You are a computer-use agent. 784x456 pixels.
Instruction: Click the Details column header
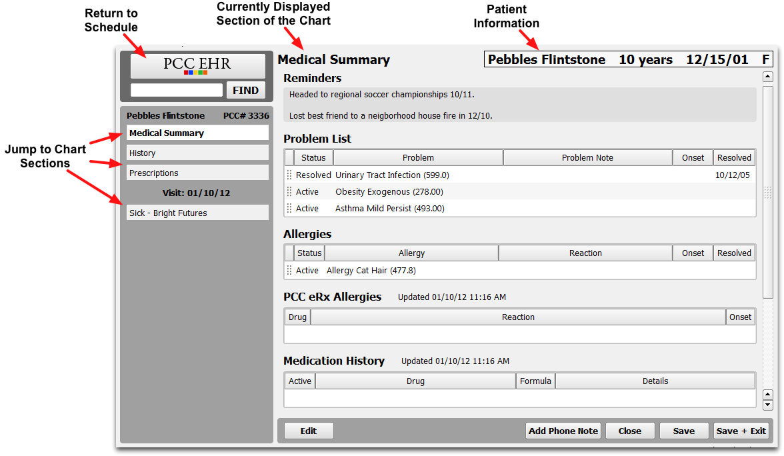pos(655,381)
